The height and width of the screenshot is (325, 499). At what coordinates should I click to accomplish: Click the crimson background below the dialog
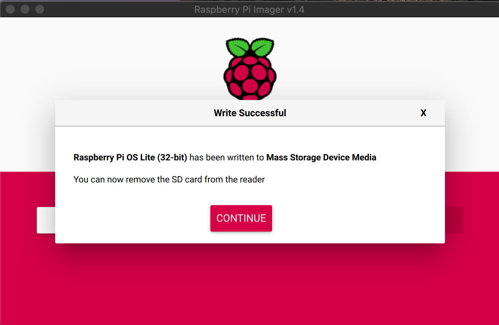249,287
